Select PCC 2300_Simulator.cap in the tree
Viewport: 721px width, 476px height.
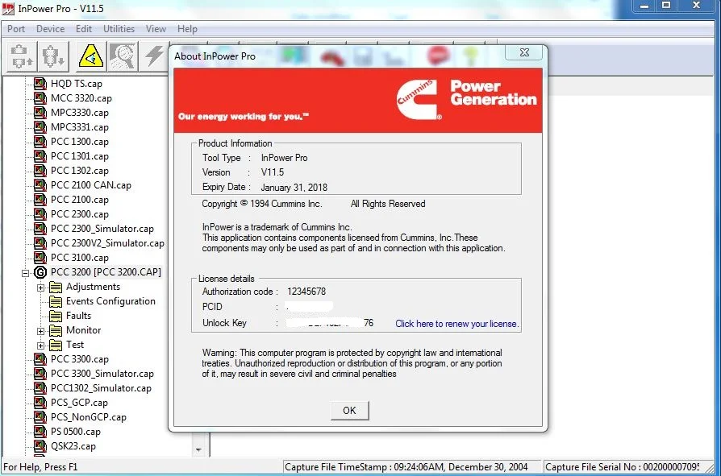(102, 229)
